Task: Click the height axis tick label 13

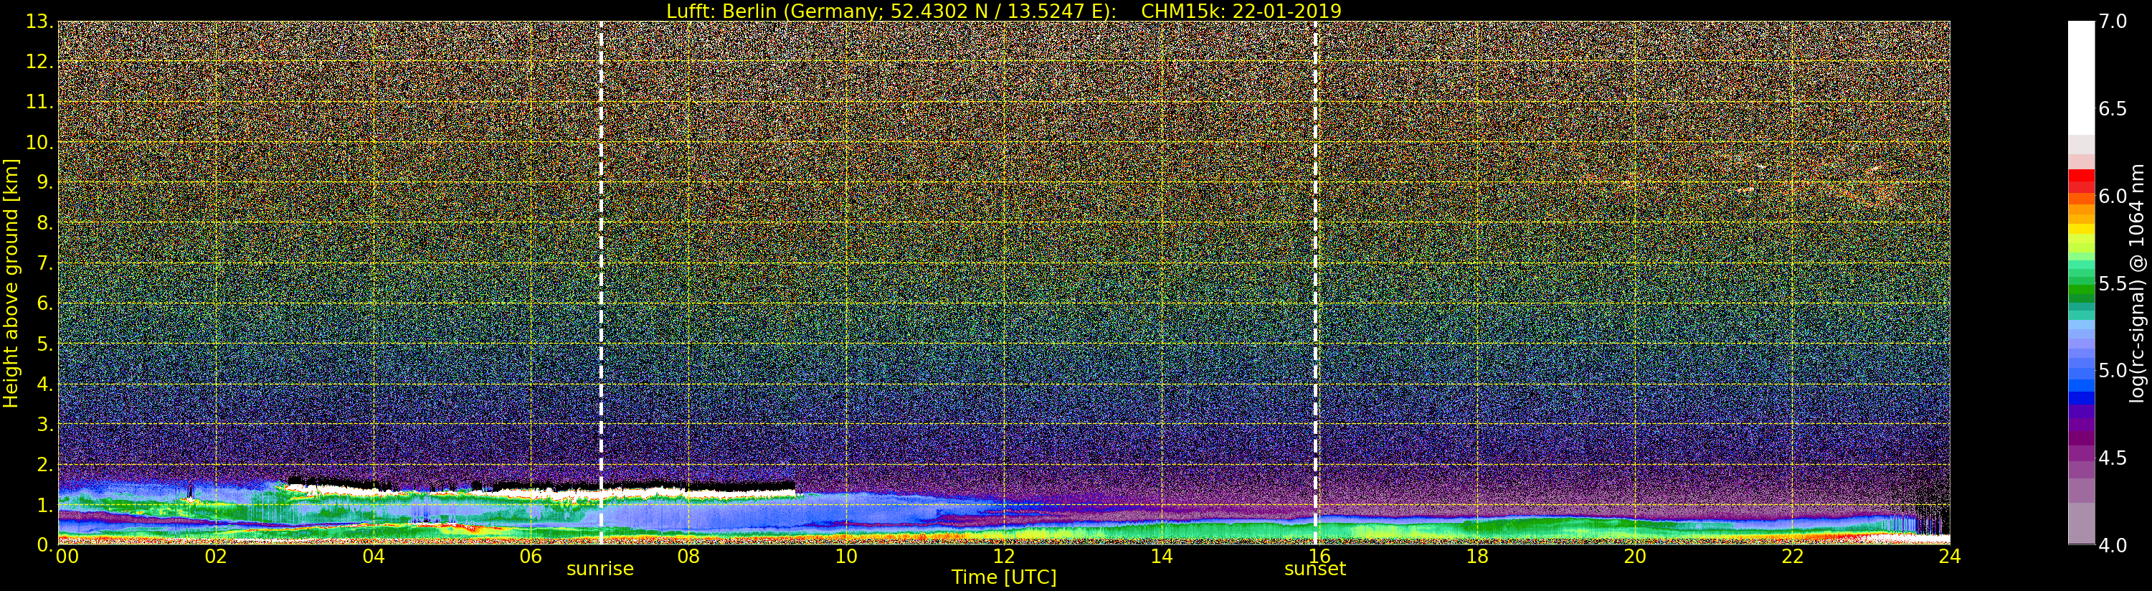Action: tap(39, 22)
